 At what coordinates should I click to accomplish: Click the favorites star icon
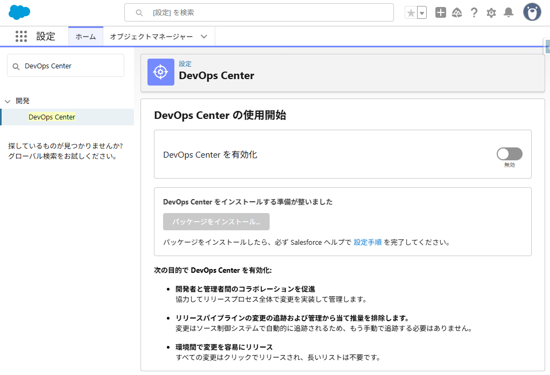click(411, 13)
